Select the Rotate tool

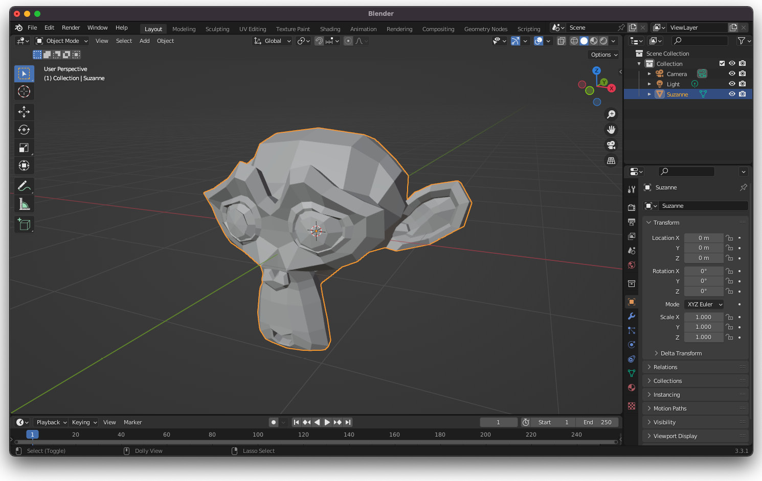[x=24, y=130]
